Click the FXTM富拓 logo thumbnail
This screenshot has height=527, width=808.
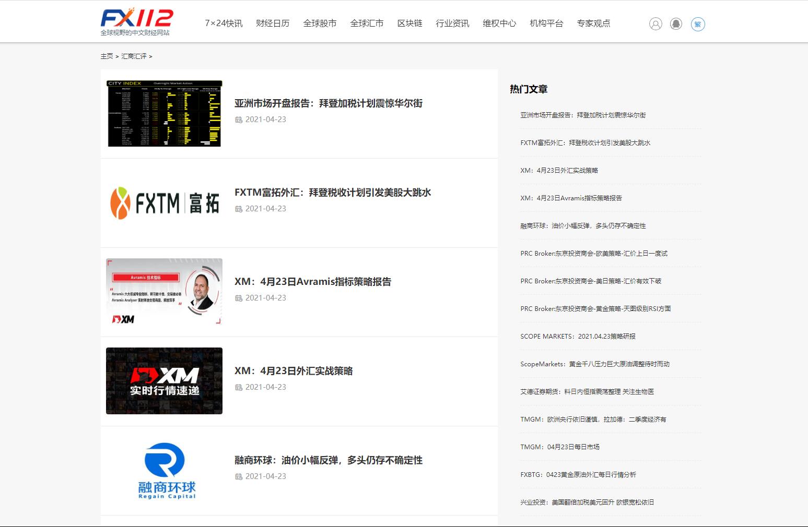click(x=164, y=203)
